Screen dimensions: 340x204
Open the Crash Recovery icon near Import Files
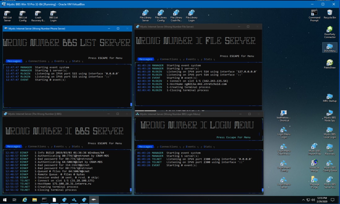tap(329, 149)
